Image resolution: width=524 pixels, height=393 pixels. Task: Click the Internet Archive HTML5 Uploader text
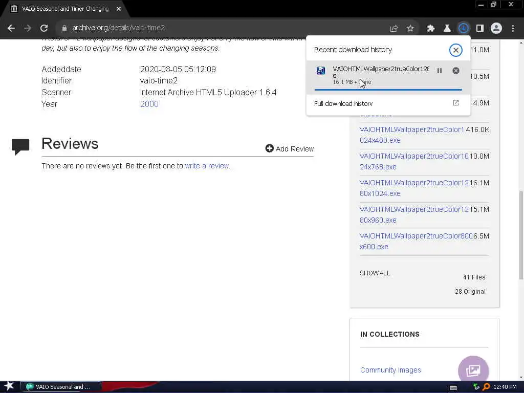(x=208, y=92)
